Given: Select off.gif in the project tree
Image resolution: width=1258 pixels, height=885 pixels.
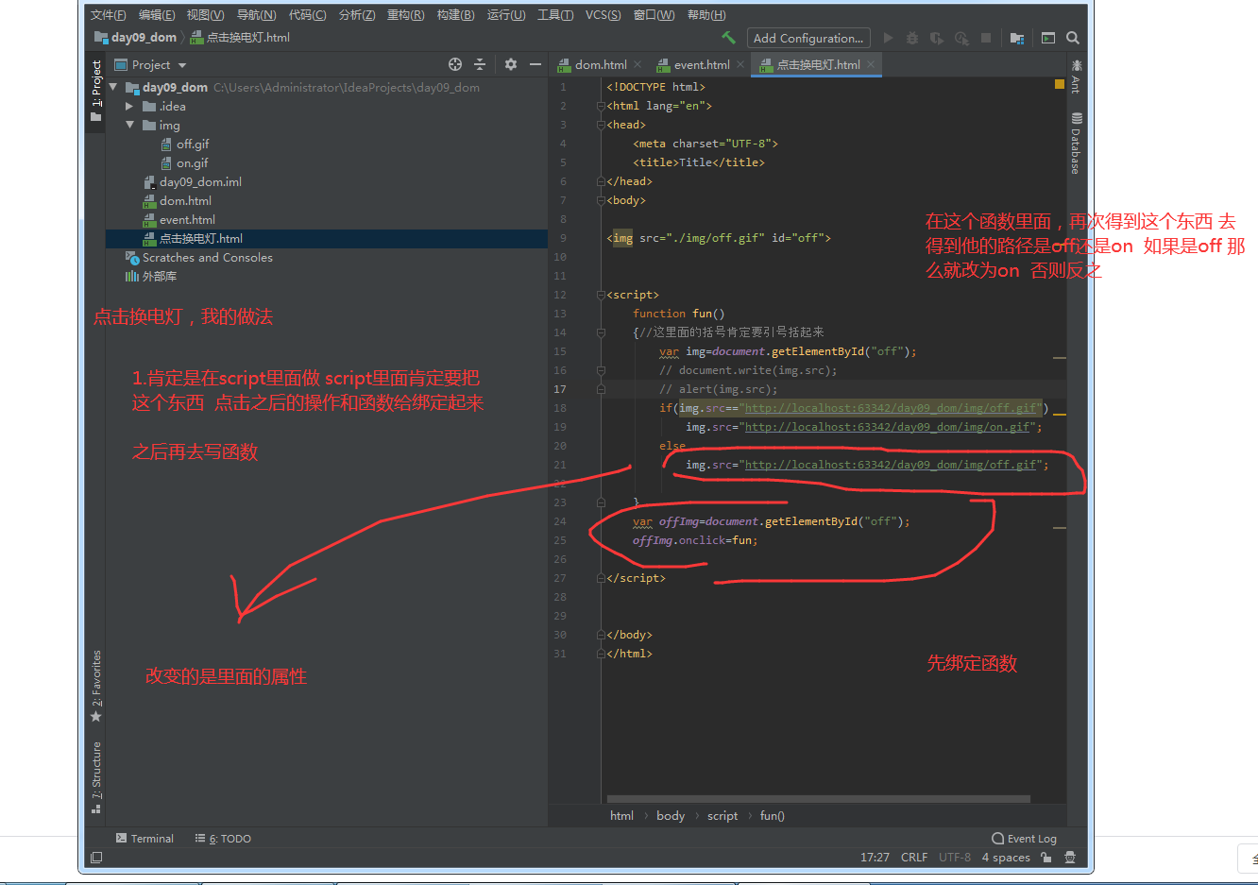Looking at the screenshot, I should (x=193, y=144).
